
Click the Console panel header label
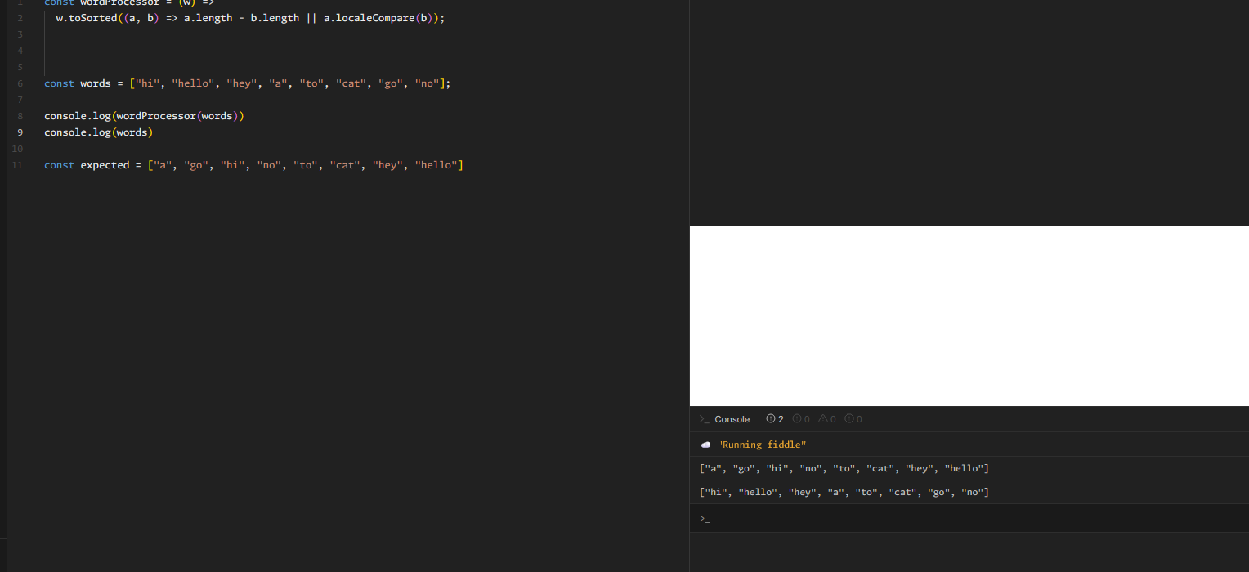point(732,419)
